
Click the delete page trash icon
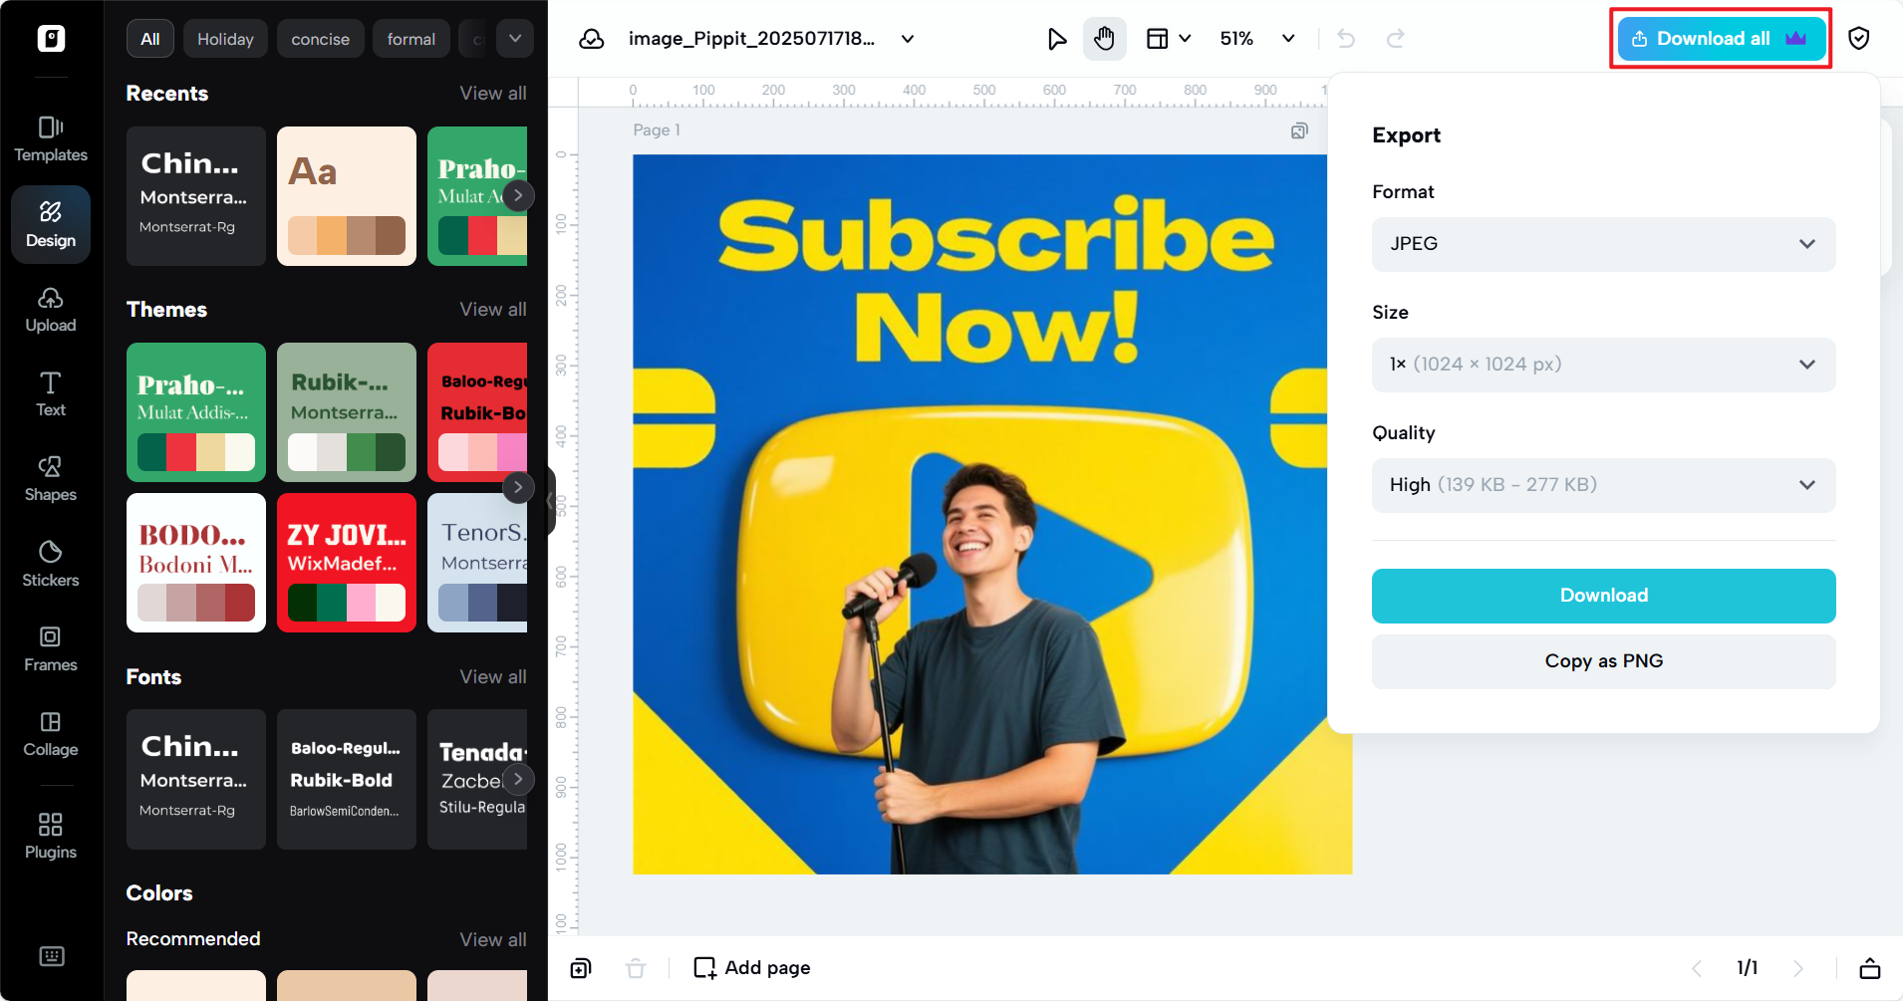(x=636, y=968)
